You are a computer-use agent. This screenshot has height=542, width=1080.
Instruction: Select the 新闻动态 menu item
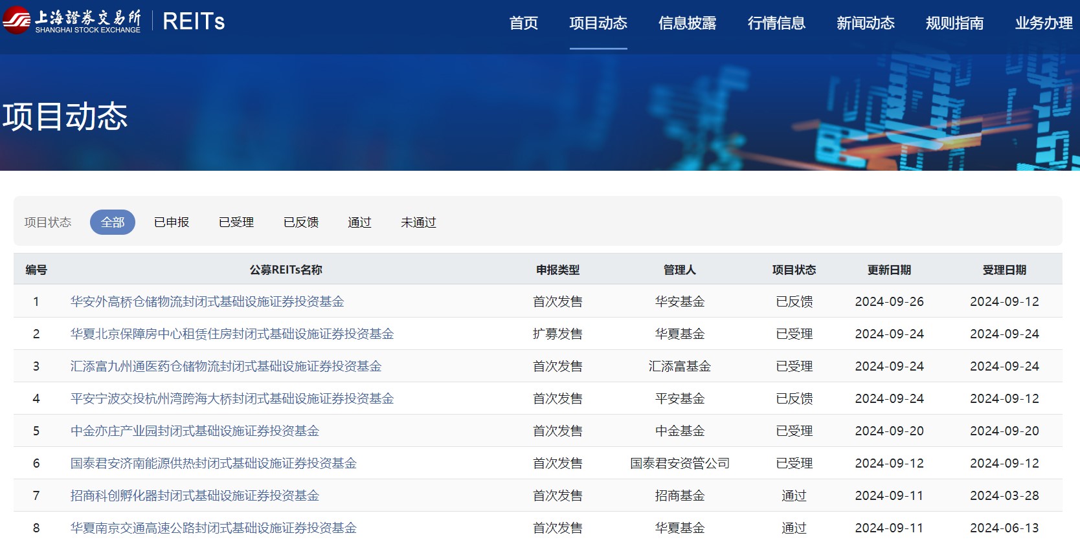[865, 23]
